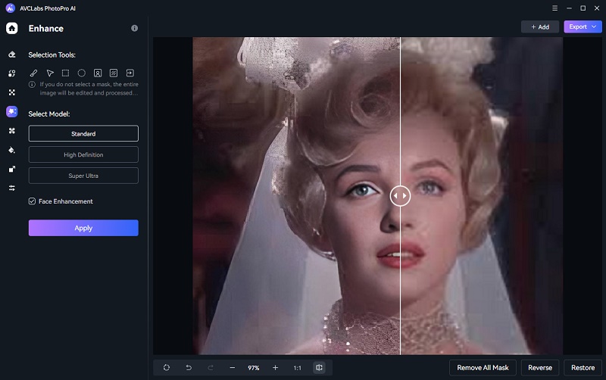Viewport: 606px width, 380px height.
Task: Select the polygon lasso selection tool
Action: point(50,73)
